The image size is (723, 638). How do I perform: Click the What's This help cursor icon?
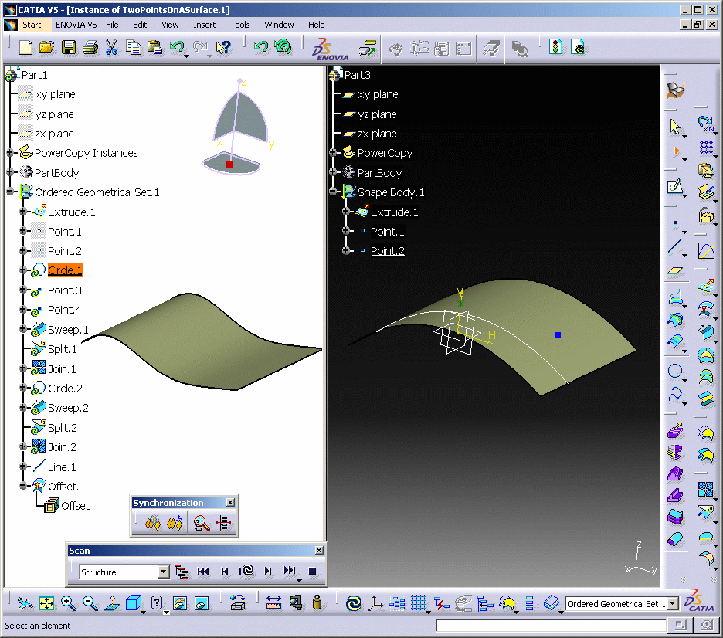(x=224, y=48)
